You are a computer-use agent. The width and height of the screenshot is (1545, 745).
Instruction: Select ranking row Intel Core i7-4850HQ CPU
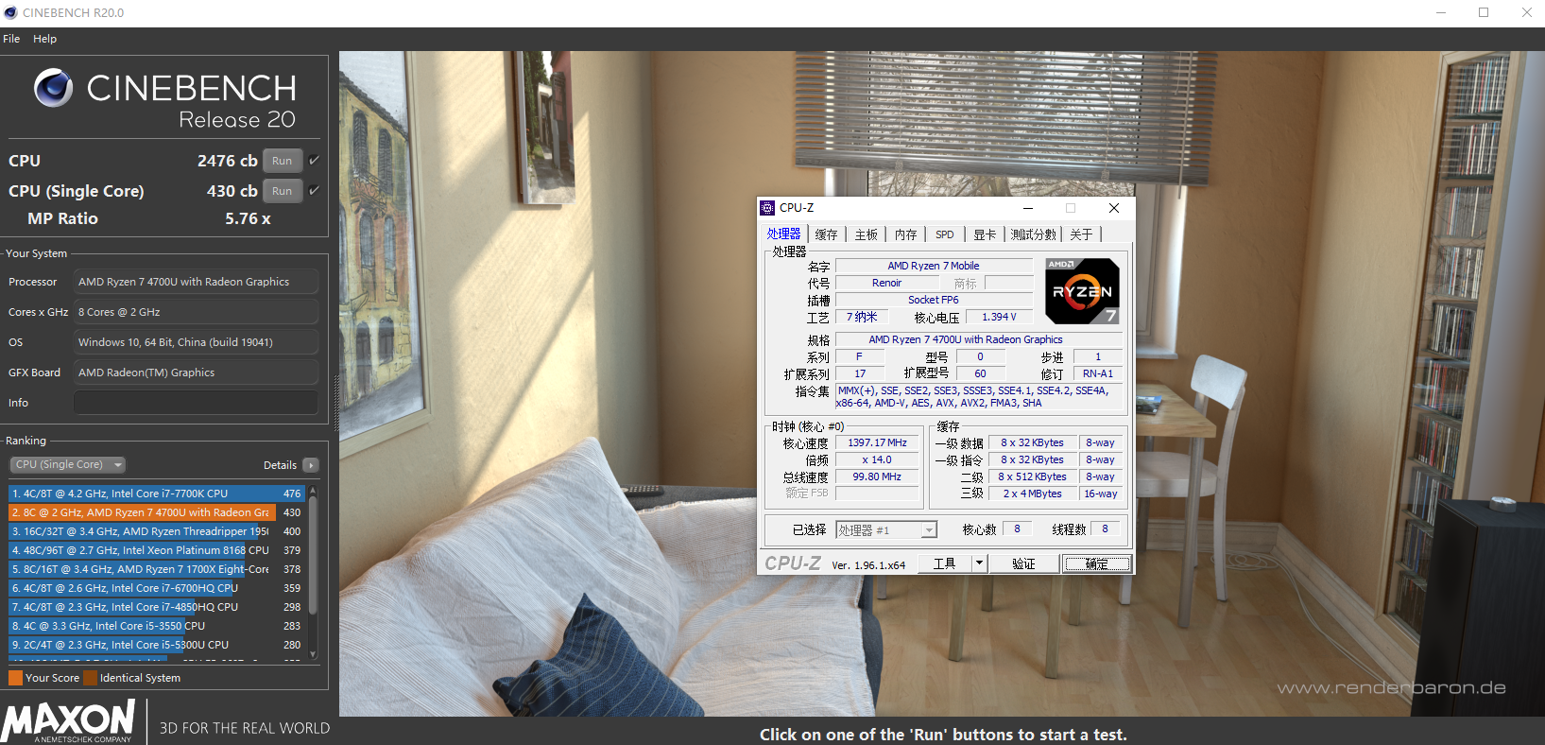[157, 607]
